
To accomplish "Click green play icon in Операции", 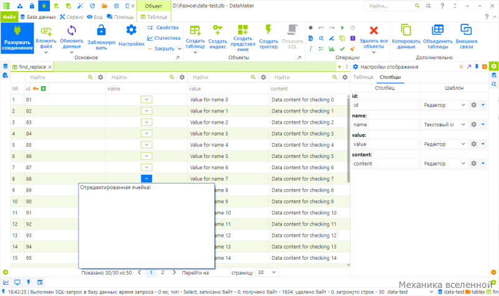I will 342,27.
